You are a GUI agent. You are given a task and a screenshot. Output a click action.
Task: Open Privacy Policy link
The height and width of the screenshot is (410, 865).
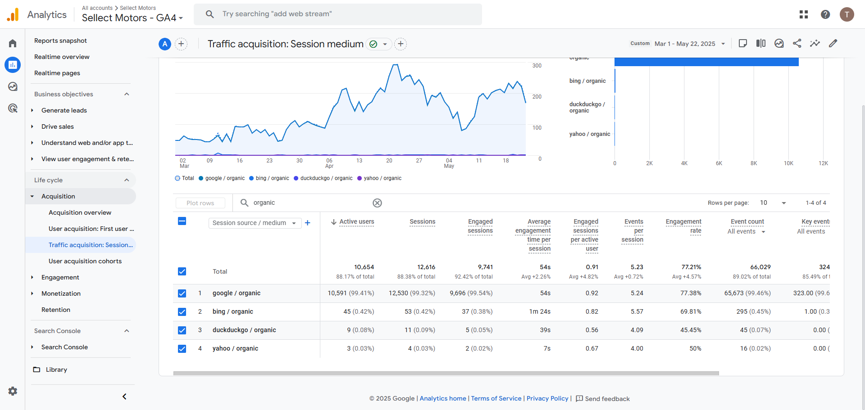(547, 398)
